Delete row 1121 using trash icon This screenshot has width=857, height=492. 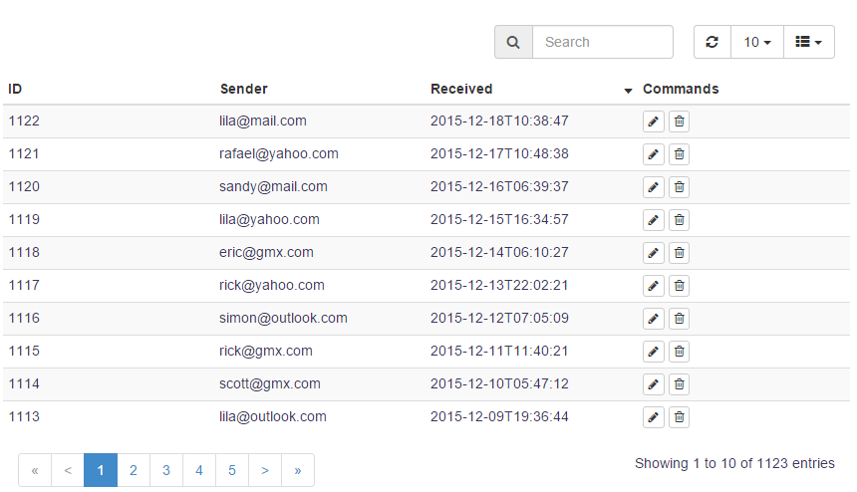tap(680, 154)
